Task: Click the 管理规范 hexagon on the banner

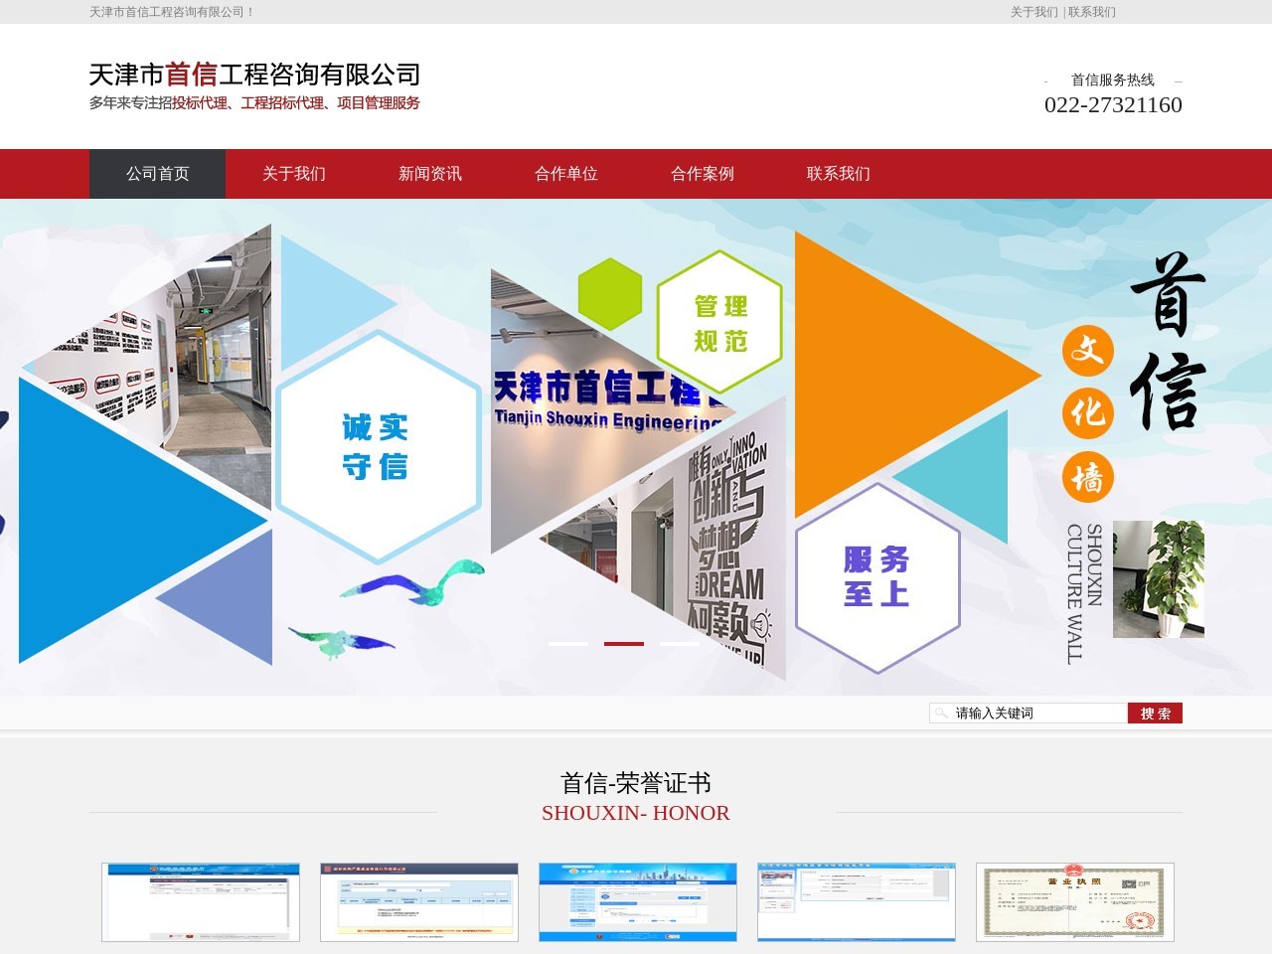Action: pos(718,322)
